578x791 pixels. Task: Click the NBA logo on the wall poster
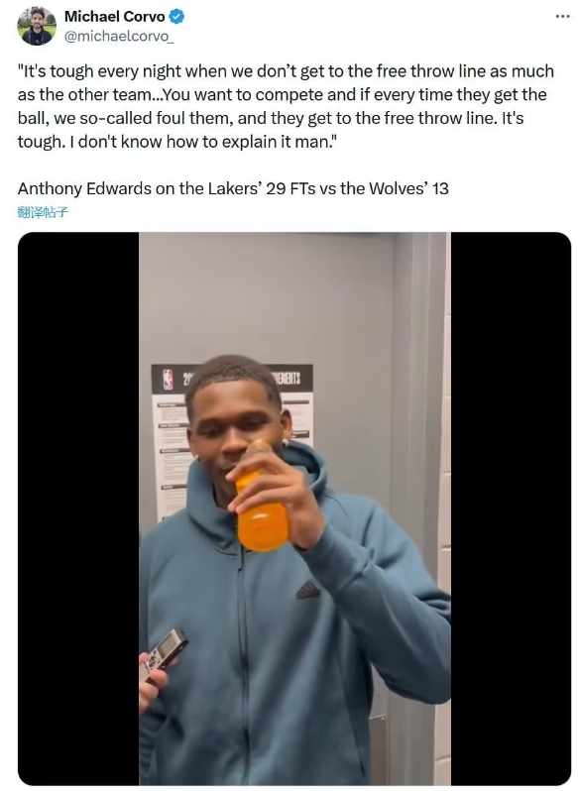[169, 380]
